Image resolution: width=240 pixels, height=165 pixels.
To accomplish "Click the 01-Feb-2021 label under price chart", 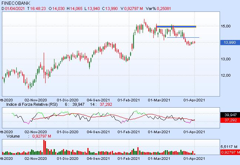I will [129, 100].
